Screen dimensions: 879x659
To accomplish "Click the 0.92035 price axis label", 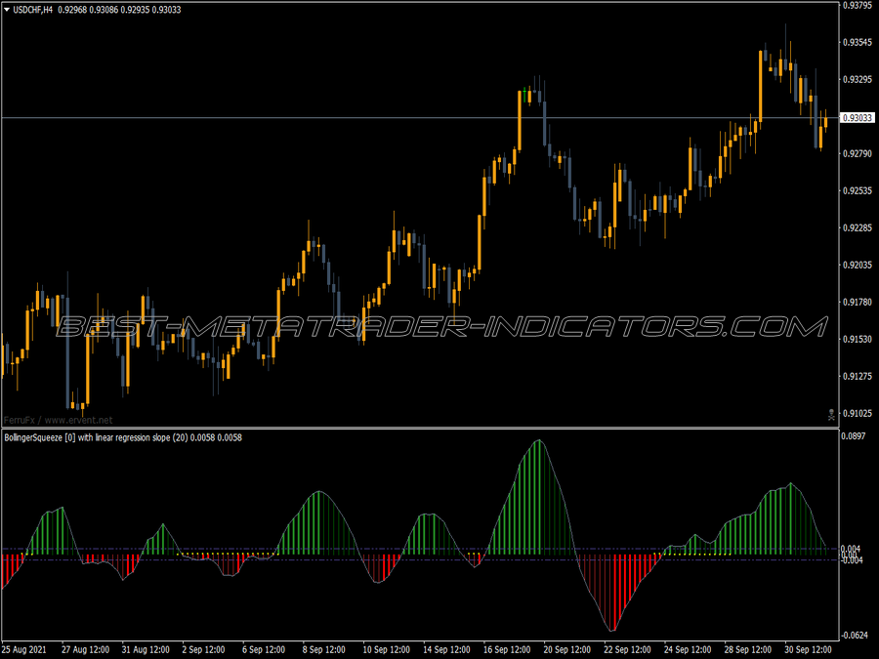I will [858, 265].
